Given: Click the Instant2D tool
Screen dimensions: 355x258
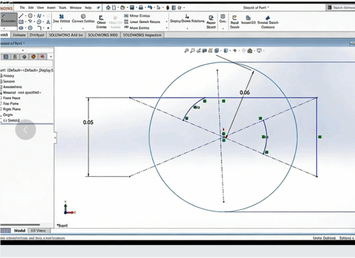Looking at the screenshot, I should [249, 19].
